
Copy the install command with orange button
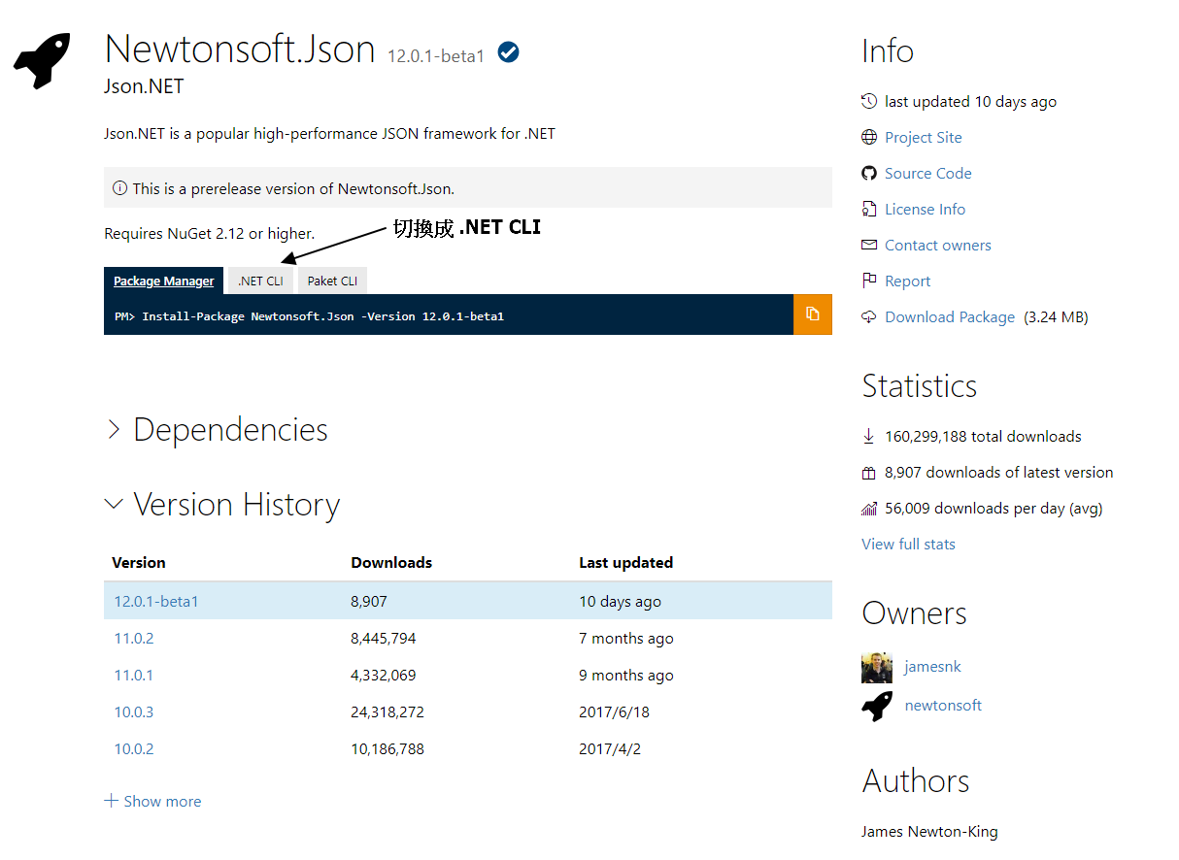click(x=813, y=314)
